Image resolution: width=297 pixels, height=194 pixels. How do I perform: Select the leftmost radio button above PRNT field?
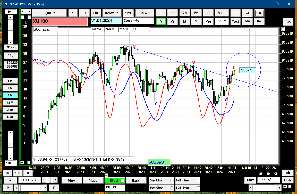coord(261,174)
